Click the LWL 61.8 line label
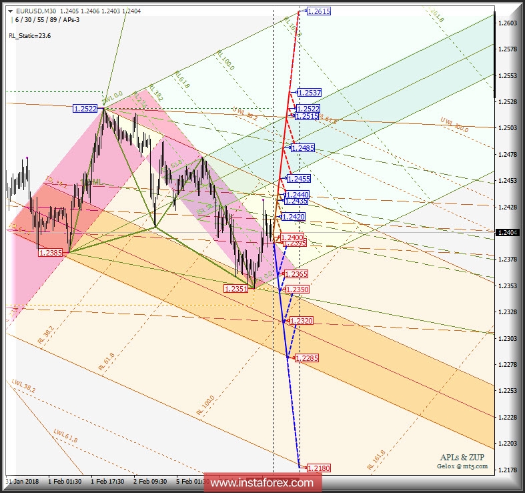The width and height of the screenshot is (525, 493). click(x=65, y=436)
